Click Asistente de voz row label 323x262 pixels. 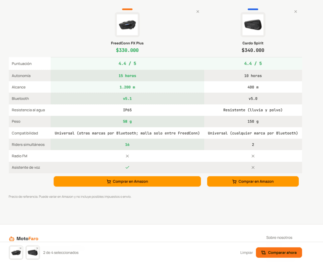tap(26, 167)
